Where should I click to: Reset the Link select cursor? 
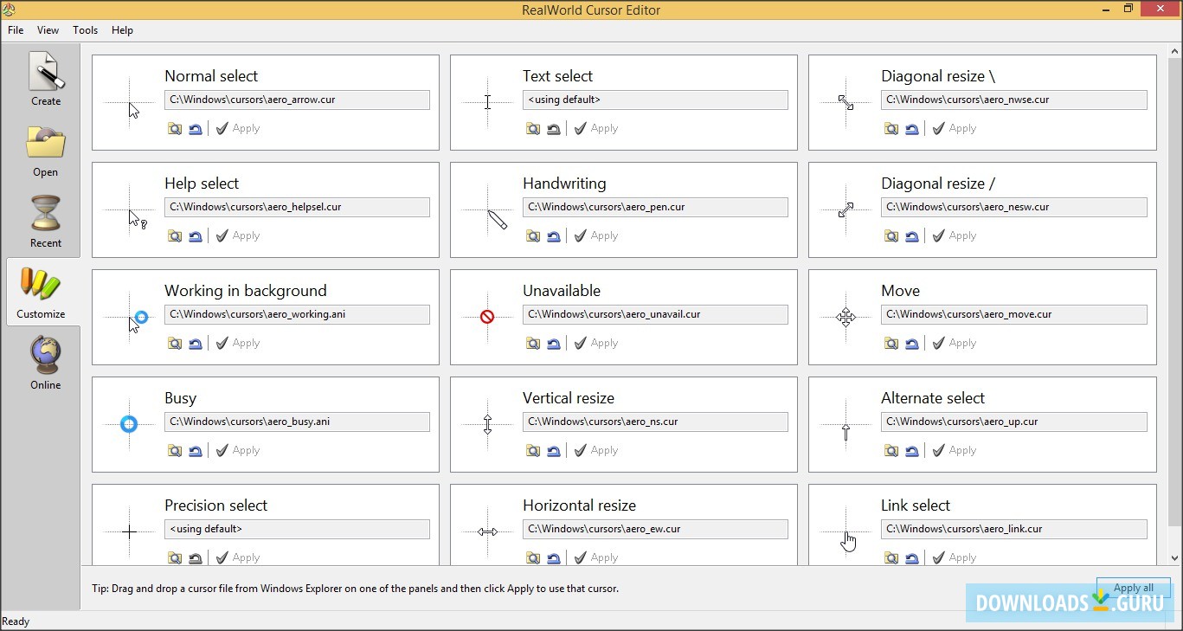911,557
